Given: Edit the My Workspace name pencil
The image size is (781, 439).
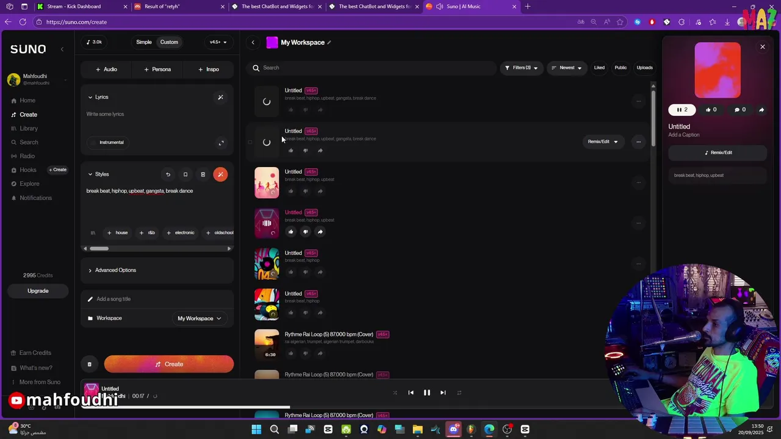Looking at the screenshot, I should pos(329,43).
